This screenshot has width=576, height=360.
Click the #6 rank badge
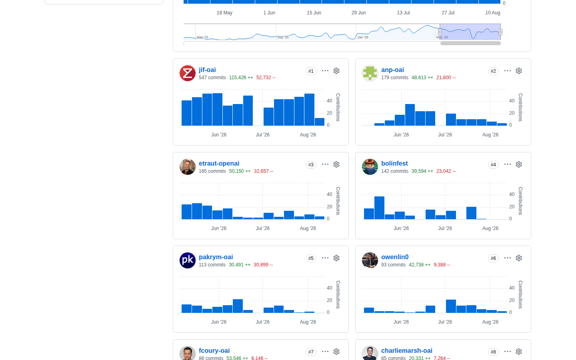click(x=493, y=258)
